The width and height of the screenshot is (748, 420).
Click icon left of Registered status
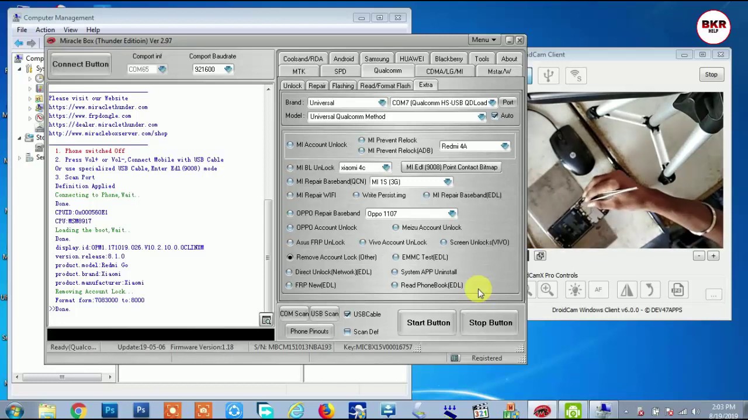pyautogui.click(x=455, y=358)
